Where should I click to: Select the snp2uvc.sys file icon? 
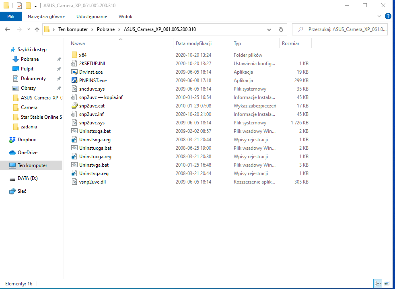point(74,122)
